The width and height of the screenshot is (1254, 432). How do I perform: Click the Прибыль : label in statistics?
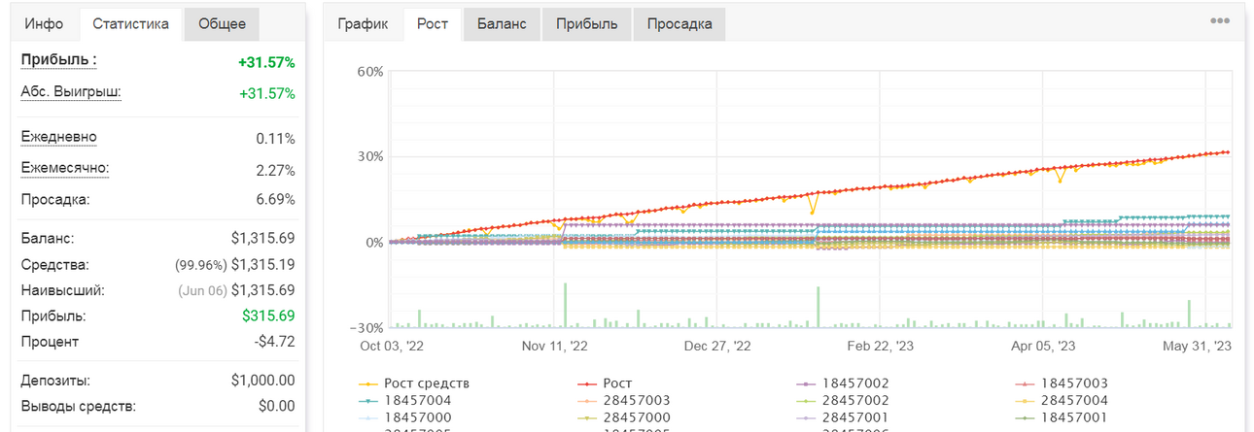59,60
